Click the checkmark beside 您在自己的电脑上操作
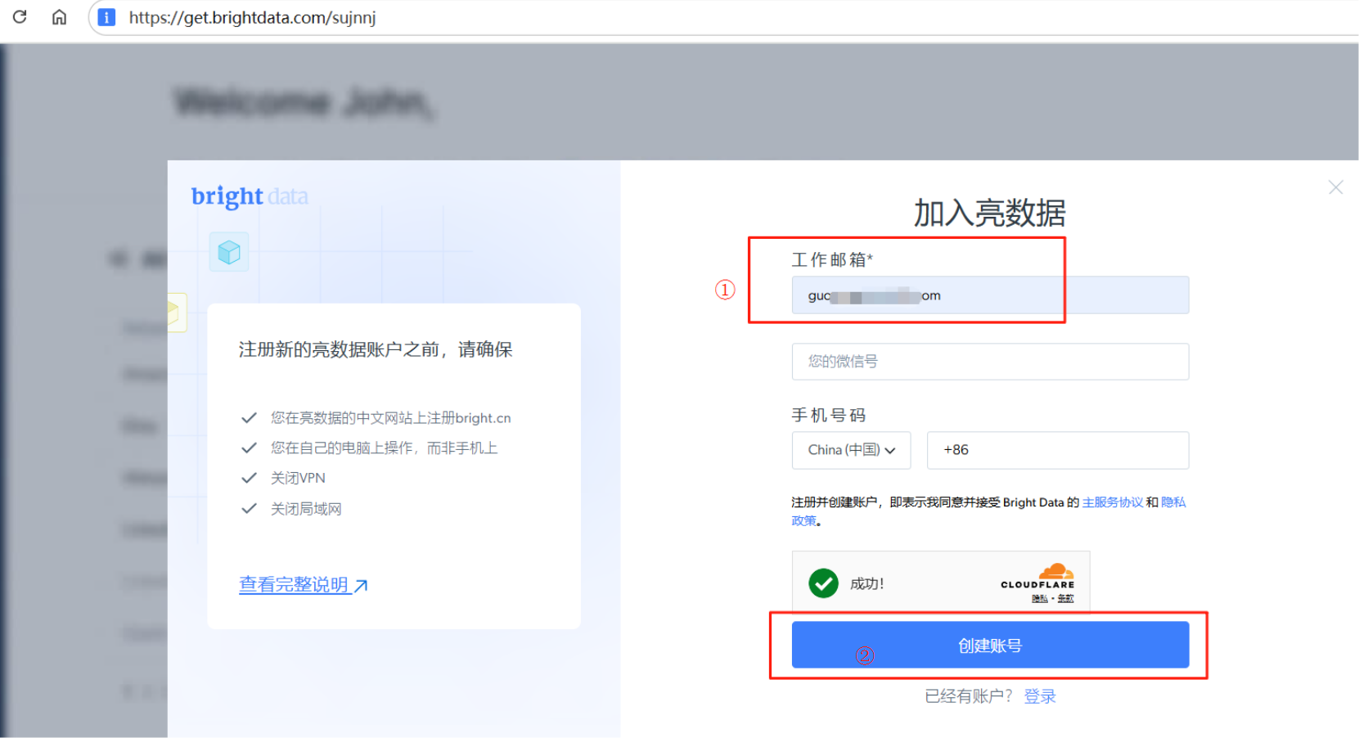The width and height of the screenshot is (1359, 738). pyautogui.click(x=249, y=448)
